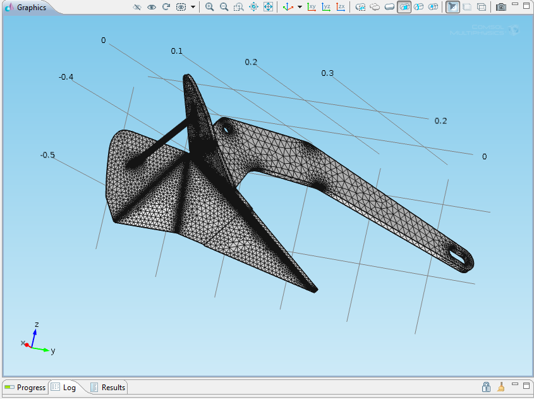
Task: Click the Show Selected eye icon
Action: (x=152, y=7)
